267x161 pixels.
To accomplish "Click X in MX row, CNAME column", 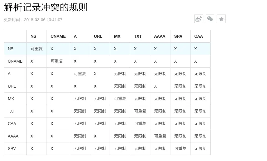I will pos(52,99).
